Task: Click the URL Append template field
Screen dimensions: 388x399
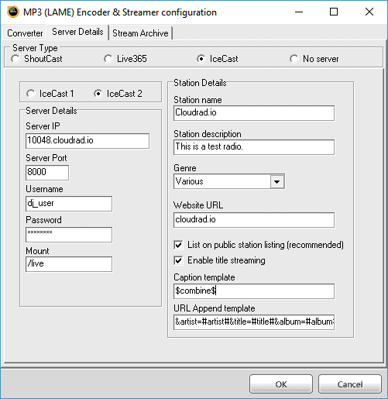Action: (254, 322)
